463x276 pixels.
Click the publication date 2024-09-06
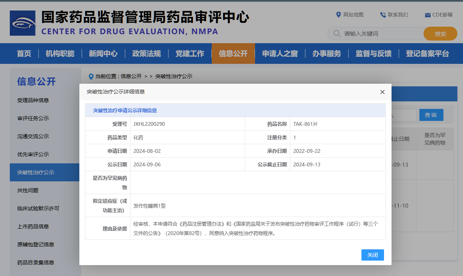tap(147, 164)
